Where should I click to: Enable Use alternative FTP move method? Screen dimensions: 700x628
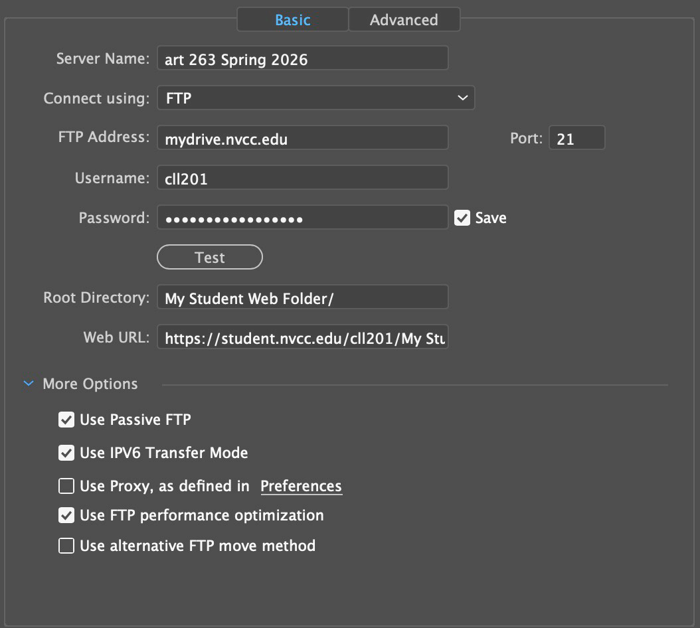point(66,546)
